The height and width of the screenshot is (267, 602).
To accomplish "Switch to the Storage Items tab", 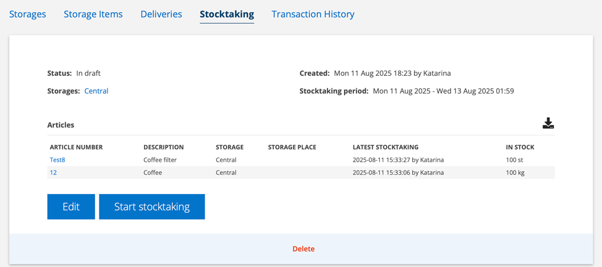I will [x=93, y=14].
